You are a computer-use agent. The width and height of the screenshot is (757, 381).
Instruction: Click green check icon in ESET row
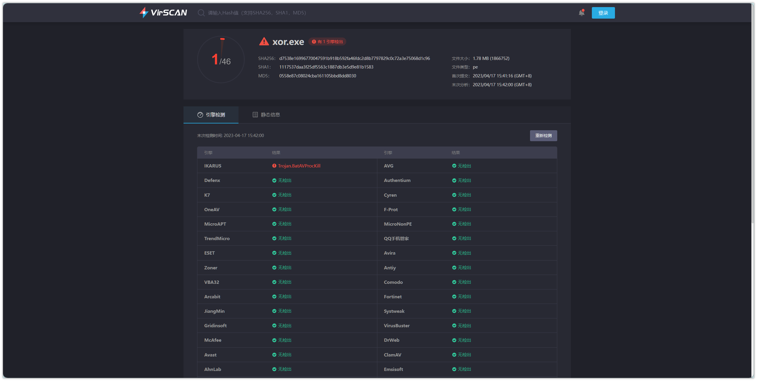pos(274,253)
